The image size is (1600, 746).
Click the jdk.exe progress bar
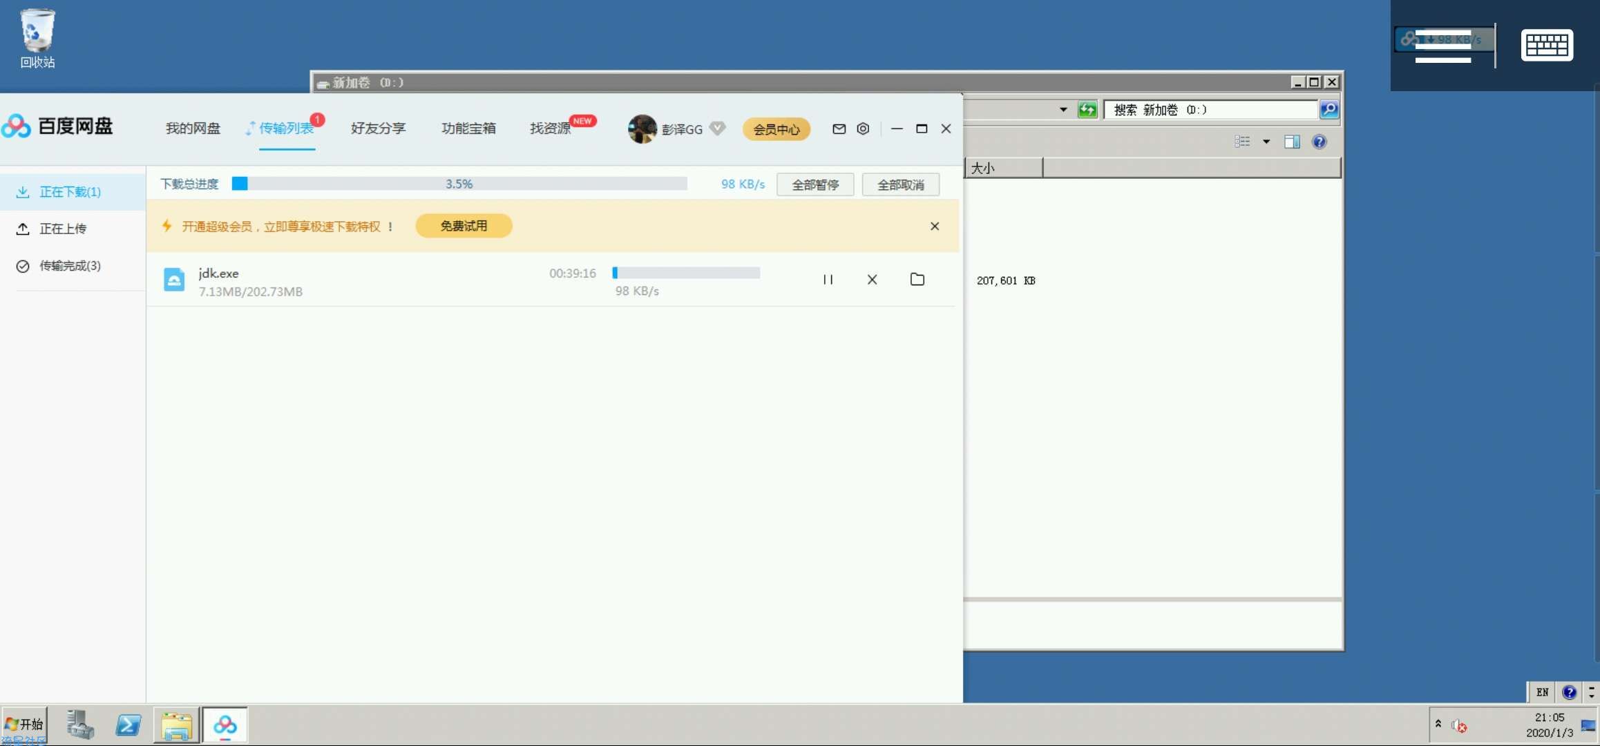click(686, 273)
